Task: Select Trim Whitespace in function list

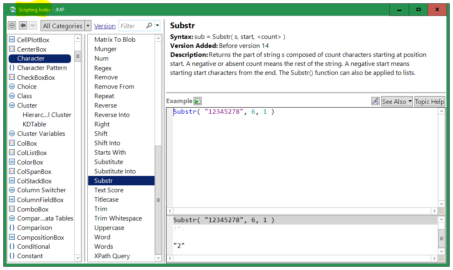Action: click(x=118, y=218)
